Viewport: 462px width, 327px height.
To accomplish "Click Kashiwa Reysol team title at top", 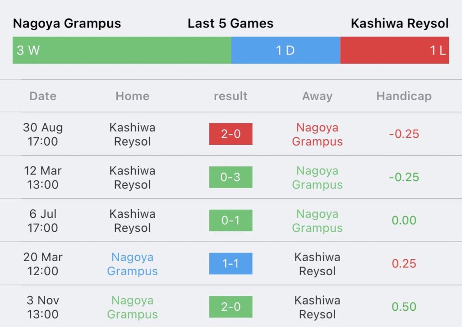I will click(400, 23).
